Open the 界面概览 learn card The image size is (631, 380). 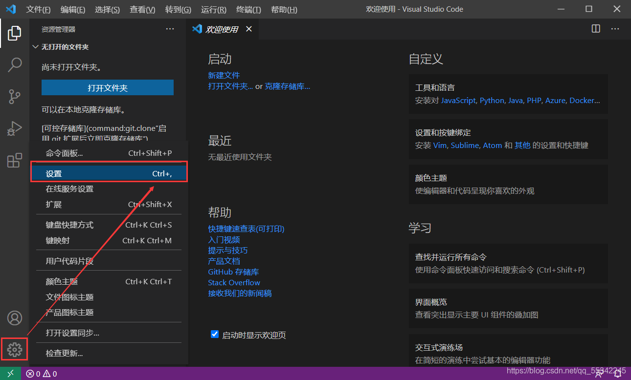[508, 309]
